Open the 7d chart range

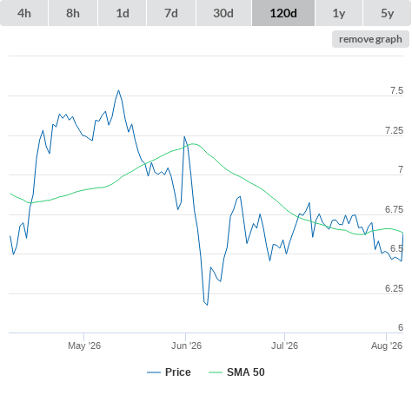pyautogui.click(x=171, y=13)
